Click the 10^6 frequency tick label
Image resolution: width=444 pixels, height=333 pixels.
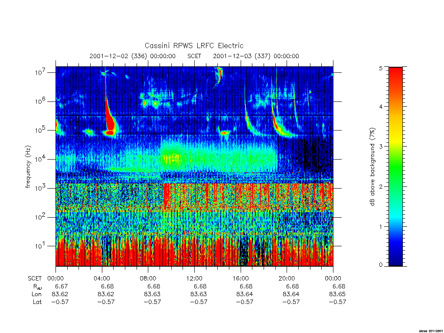pos(40,101)
